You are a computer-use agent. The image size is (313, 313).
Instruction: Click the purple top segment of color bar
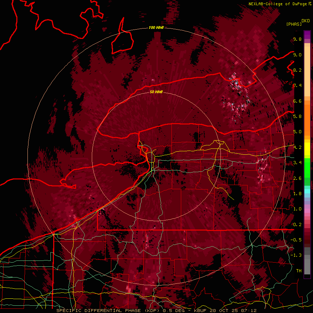[x=307, y=35]
